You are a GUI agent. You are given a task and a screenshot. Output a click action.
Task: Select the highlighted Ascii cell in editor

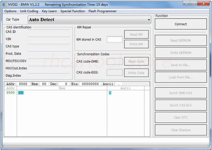tap(110, 93)
